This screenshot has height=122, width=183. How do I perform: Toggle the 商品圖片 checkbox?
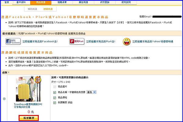[55, 87]
